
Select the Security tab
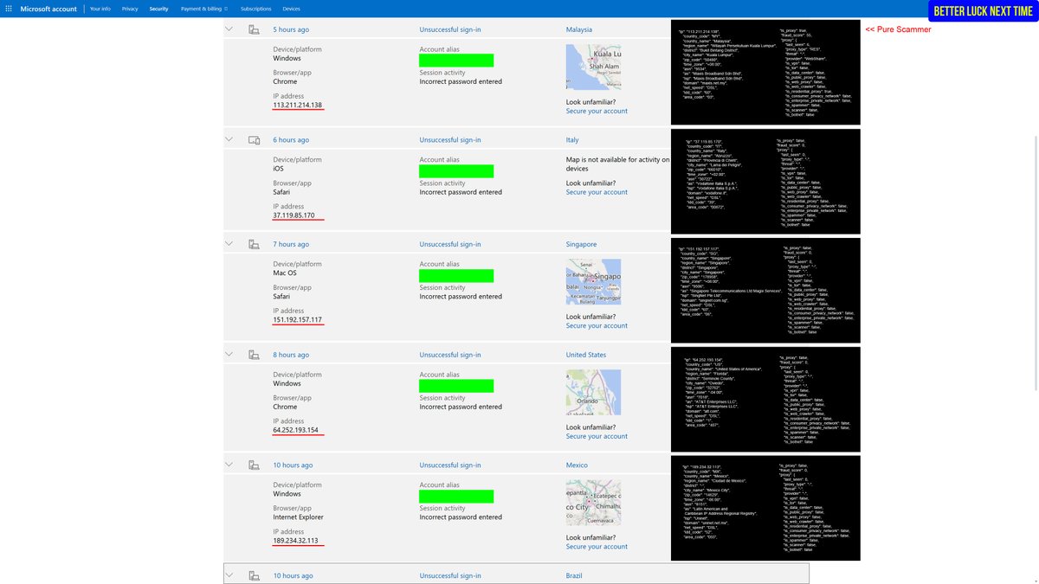click(x=158, y=9)
